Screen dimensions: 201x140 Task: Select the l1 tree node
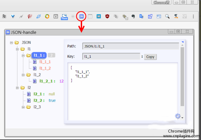[x=29, y=49]
